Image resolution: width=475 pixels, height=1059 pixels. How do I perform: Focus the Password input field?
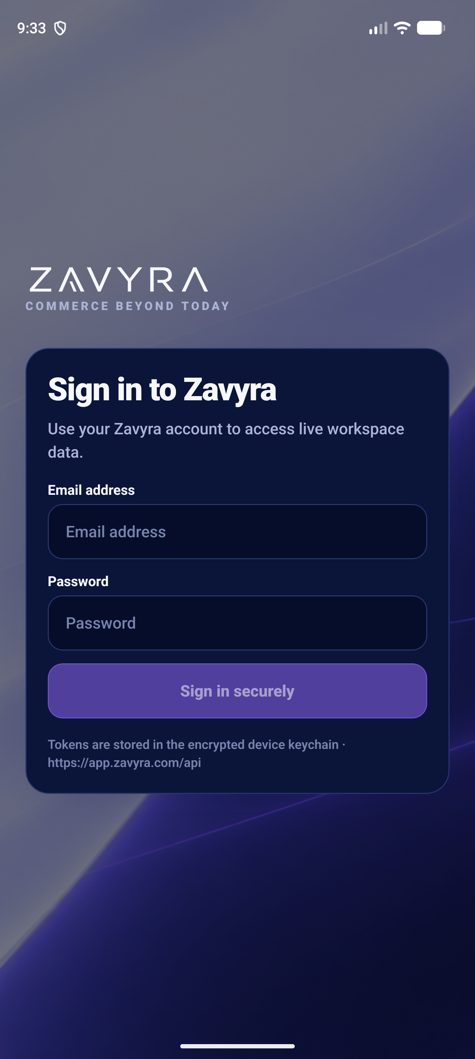[x=237, y=623]
